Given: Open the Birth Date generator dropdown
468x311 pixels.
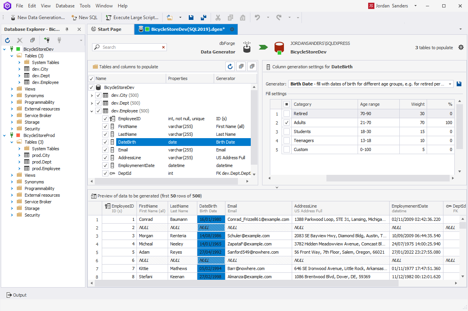Looking at the screenshot, I should (x=450, y=84).
